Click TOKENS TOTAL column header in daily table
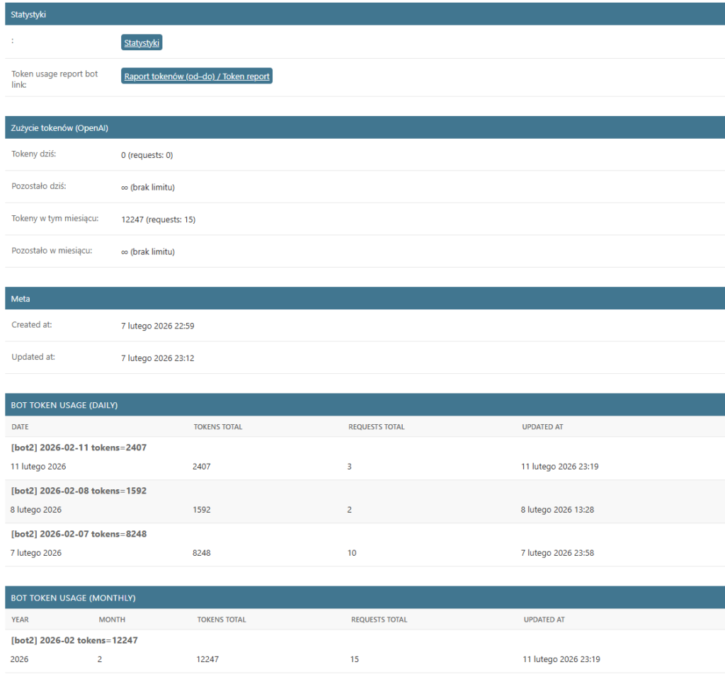The image size is (725, 684). click(218, 427)
